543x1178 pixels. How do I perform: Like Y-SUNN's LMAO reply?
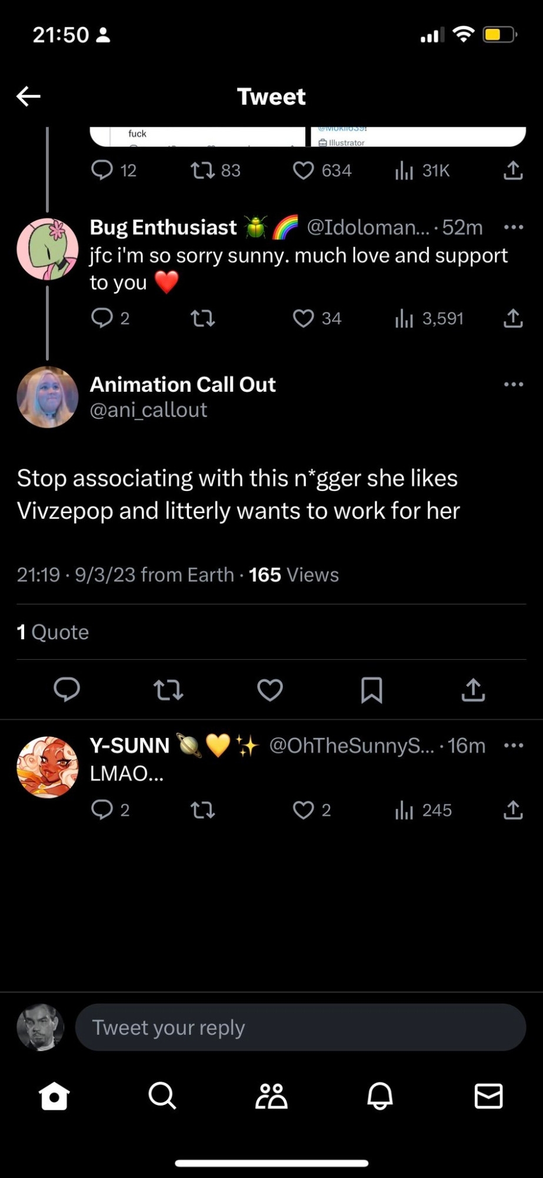pos(304,810)
